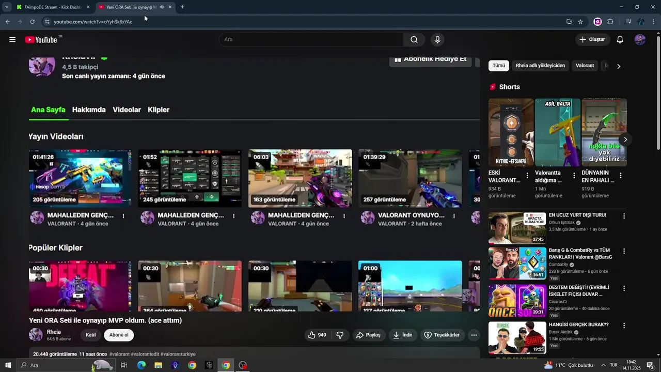661x372 pixels.
Task: Open Chrome media controls icon
Action: pos(628,22)
